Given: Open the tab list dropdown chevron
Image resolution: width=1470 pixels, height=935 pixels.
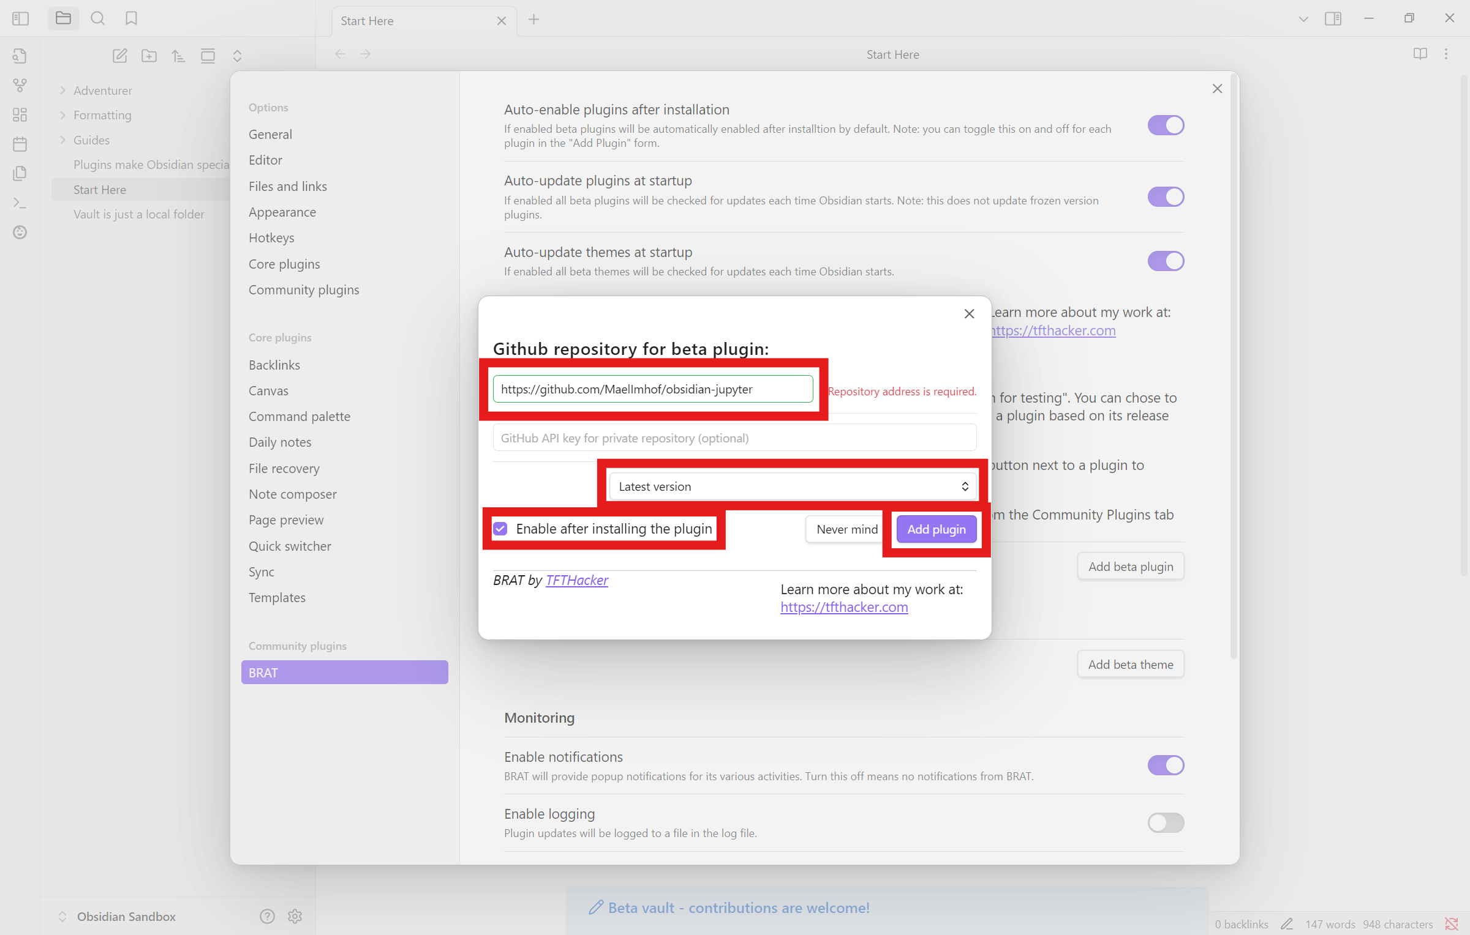Looking at the screenshot, I should [1303, 19].
